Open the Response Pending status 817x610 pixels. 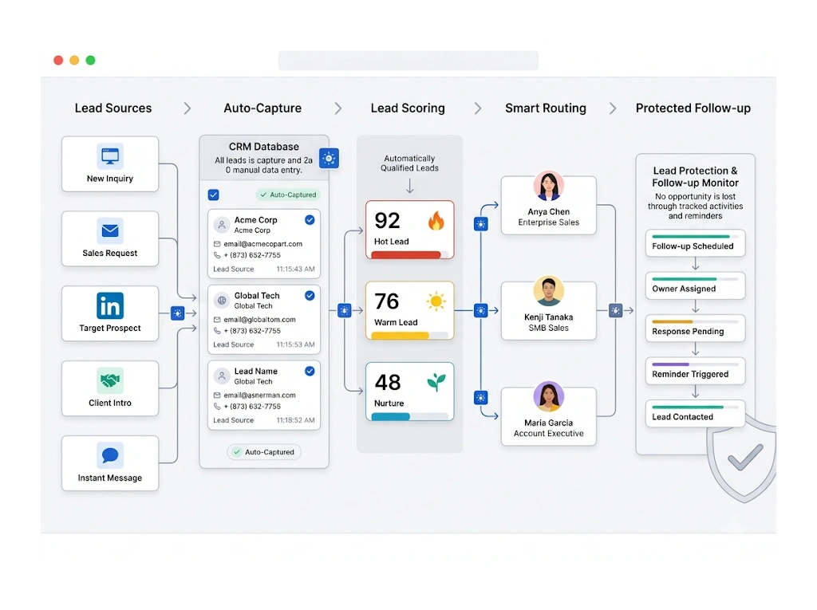[695, 329]
